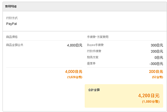Click the 費用明細 section header
The image size is (167, 112).
tap(11, 6)
